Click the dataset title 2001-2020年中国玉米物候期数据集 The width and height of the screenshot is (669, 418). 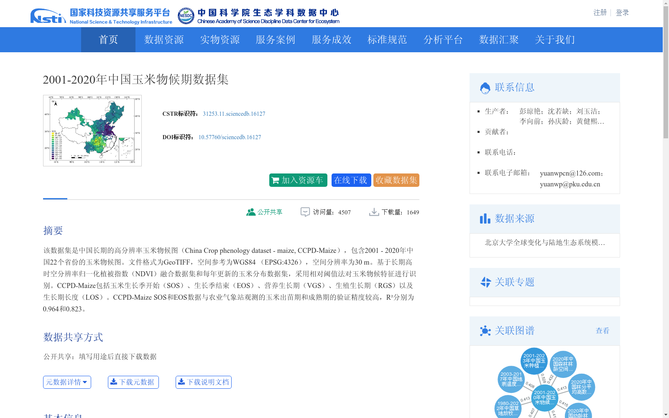tap(136, 79)
